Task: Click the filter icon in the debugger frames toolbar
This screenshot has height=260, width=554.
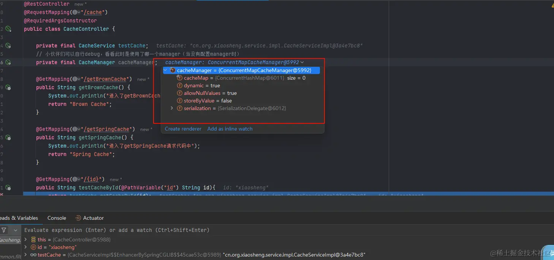Action: (x=4, y=230)
